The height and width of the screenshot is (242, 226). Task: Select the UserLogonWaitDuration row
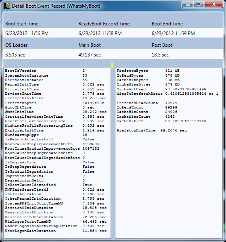point(56,231)
